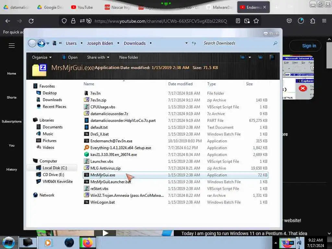Select default.txt file

tap(99, 127)
